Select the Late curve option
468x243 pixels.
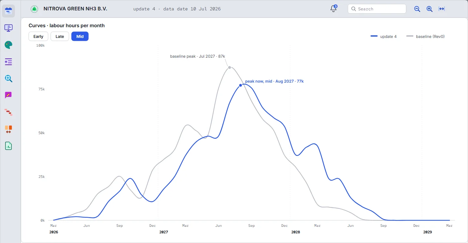[60, 37]
